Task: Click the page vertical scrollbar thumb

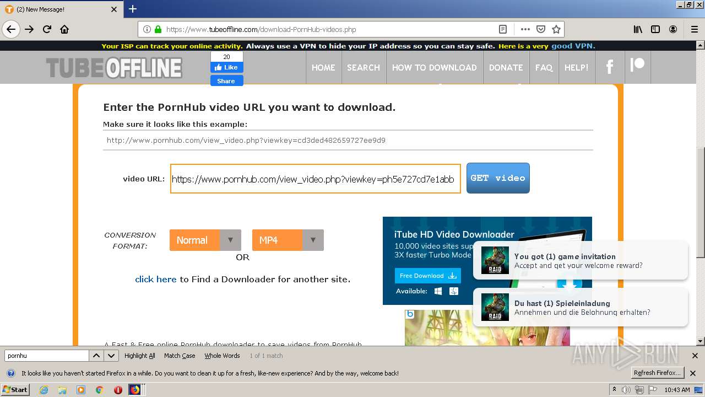Action: coord(701,203)
